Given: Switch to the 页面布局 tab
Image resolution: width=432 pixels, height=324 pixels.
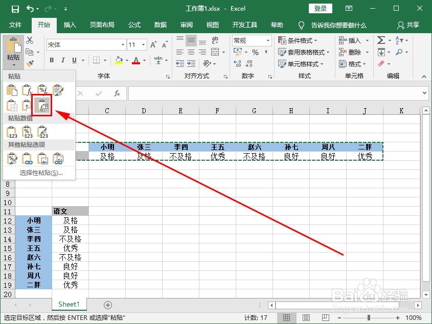Looking at the screenshot, I should [102, 25].
